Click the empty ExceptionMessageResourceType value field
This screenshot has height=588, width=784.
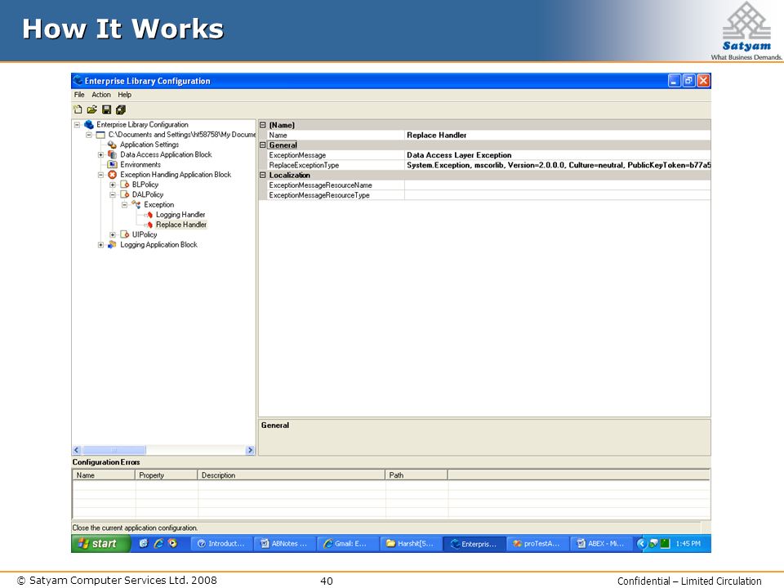tap(558, 195)
